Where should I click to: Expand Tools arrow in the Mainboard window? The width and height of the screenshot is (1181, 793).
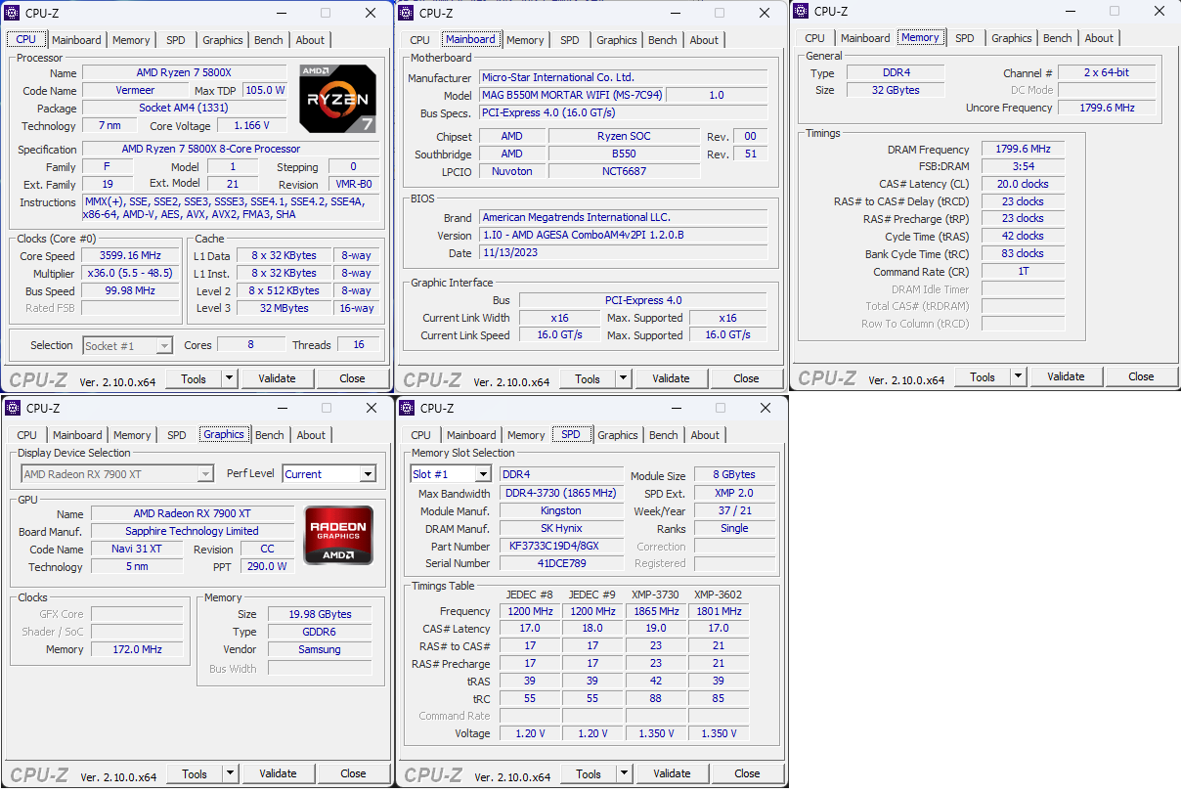click(622, 378)
